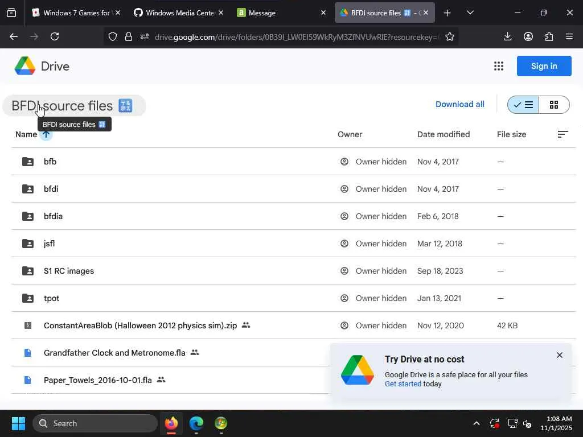Viewport: 583px width, 437px height.
Task: Click shared icon next to Grandfather Clock file
Action: click(x=195, y=352)
